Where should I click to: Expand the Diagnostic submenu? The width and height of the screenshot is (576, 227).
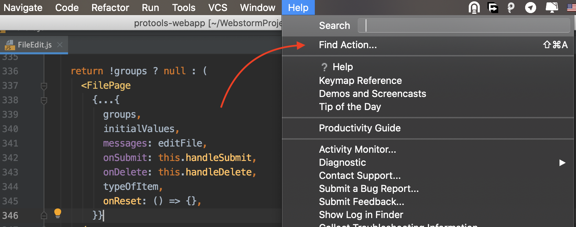428,162
